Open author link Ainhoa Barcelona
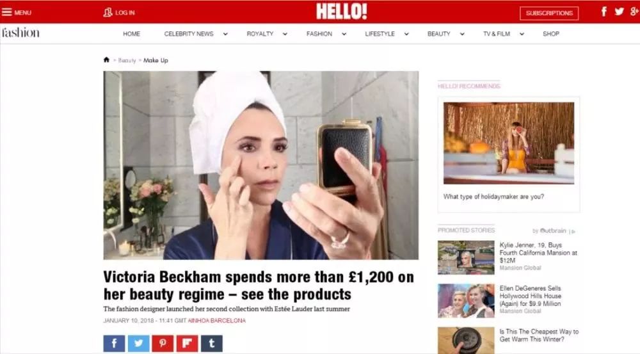The width and height of the screenshot is (640, 354). pyautogui.click(x=217, y=321)
